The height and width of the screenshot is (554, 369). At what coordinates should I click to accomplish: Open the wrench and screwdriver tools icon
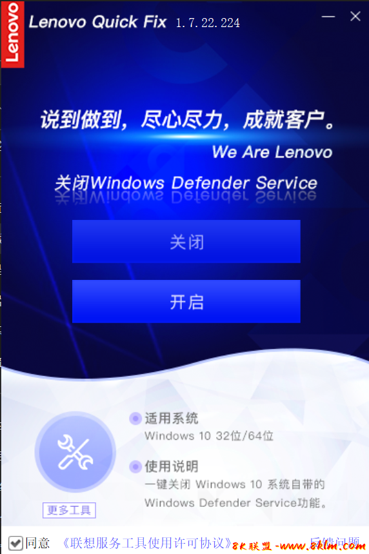coord(75,452)
